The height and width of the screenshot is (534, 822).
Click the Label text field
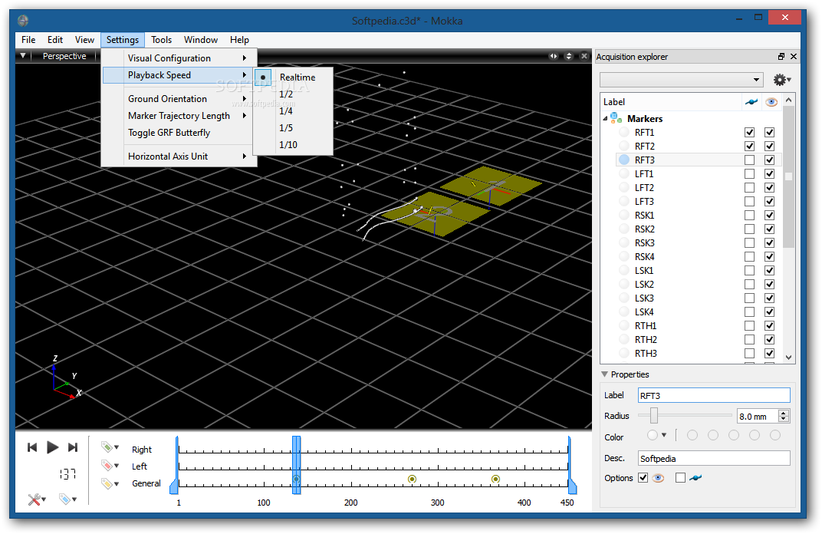(714, 395)
